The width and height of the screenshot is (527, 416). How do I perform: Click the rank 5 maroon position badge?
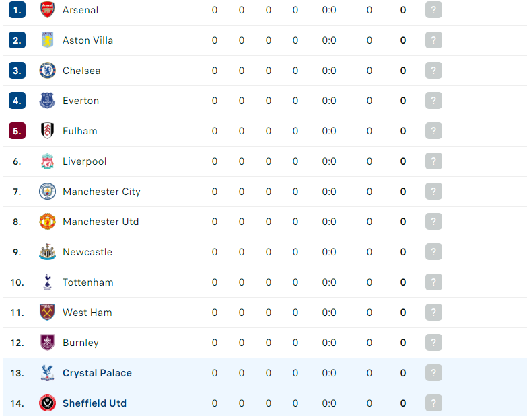pyautogui.click(x=17, y=131)
